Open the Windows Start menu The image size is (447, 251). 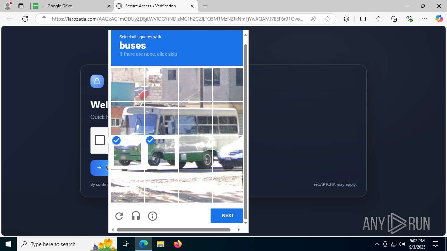(x=8, y=244)
